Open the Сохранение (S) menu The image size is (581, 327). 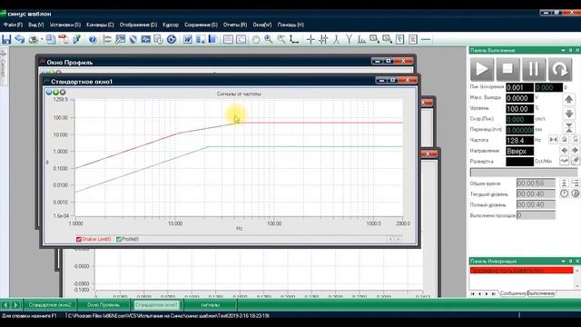[201, 25]
